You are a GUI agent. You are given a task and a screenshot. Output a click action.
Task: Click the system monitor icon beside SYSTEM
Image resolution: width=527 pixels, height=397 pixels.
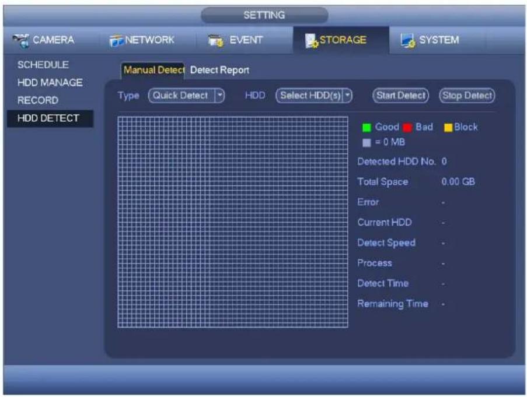pyautogui.click(x=408, y=41)
